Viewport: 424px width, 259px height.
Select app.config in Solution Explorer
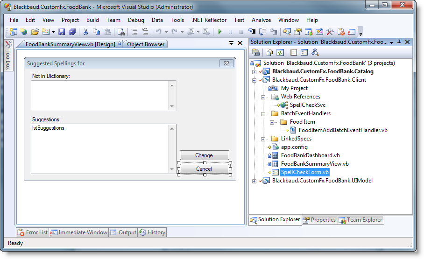pos(294,147)
